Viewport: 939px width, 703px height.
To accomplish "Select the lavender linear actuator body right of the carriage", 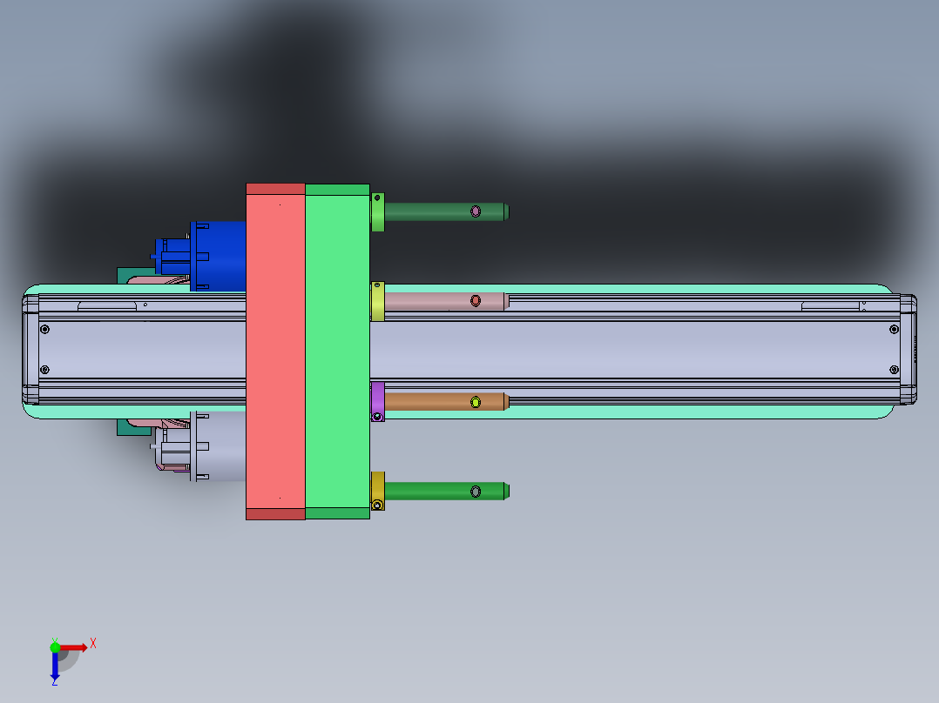I will (635, 350).
